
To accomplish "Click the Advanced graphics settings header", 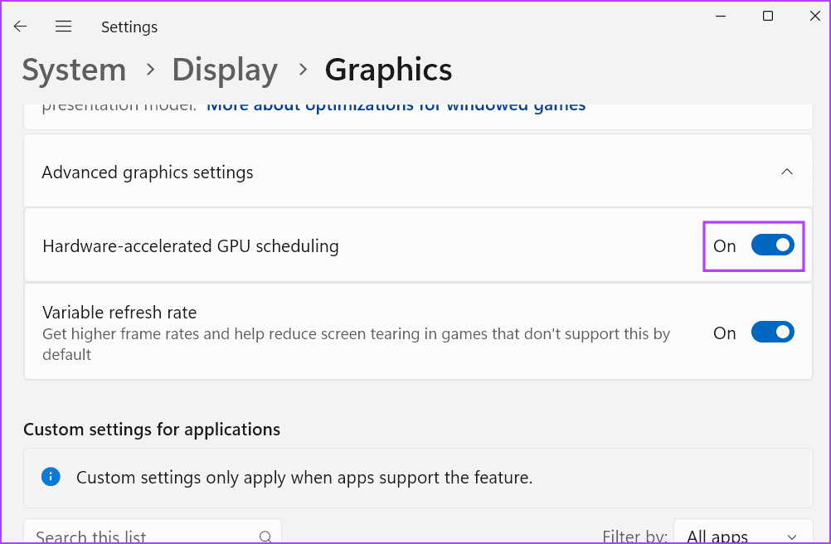I will pos(148,172).
